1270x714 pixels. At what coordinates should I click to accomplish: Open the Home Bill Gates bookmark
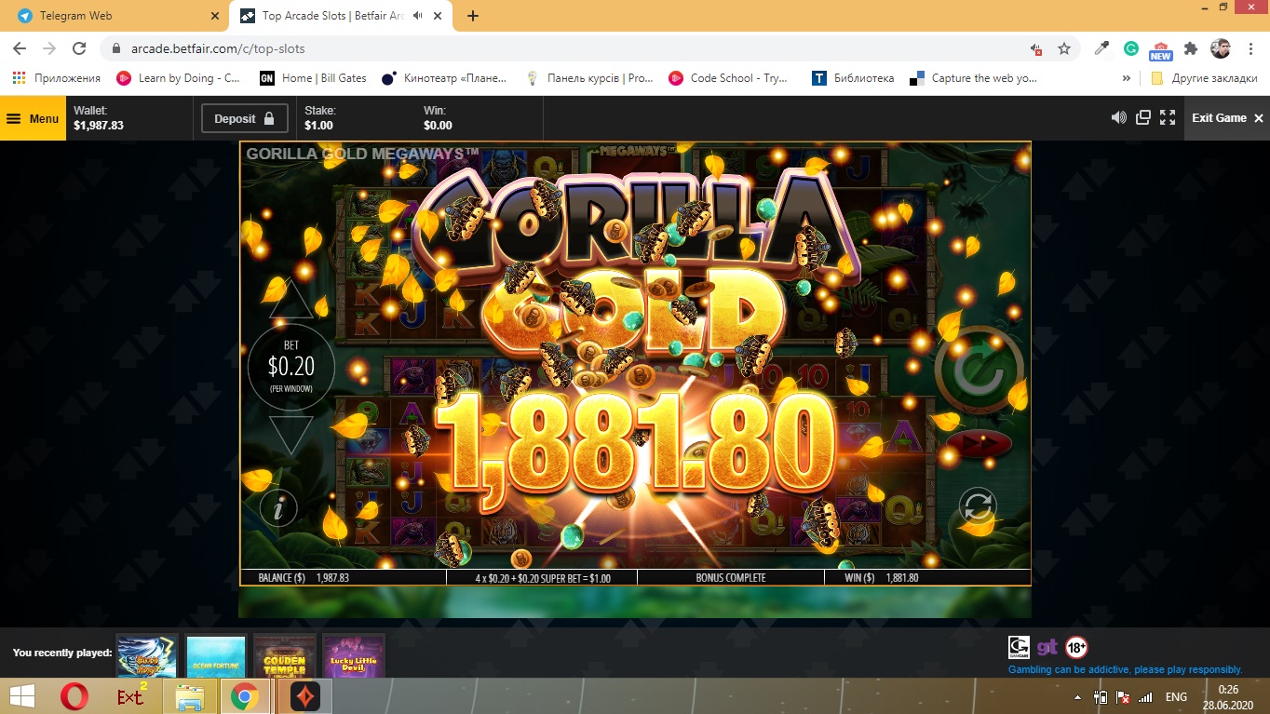pyautogui.click(x=314, y=78)
